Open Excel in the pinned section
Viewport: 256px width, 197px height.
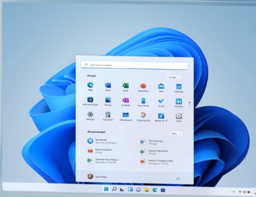tap(126, 87)
